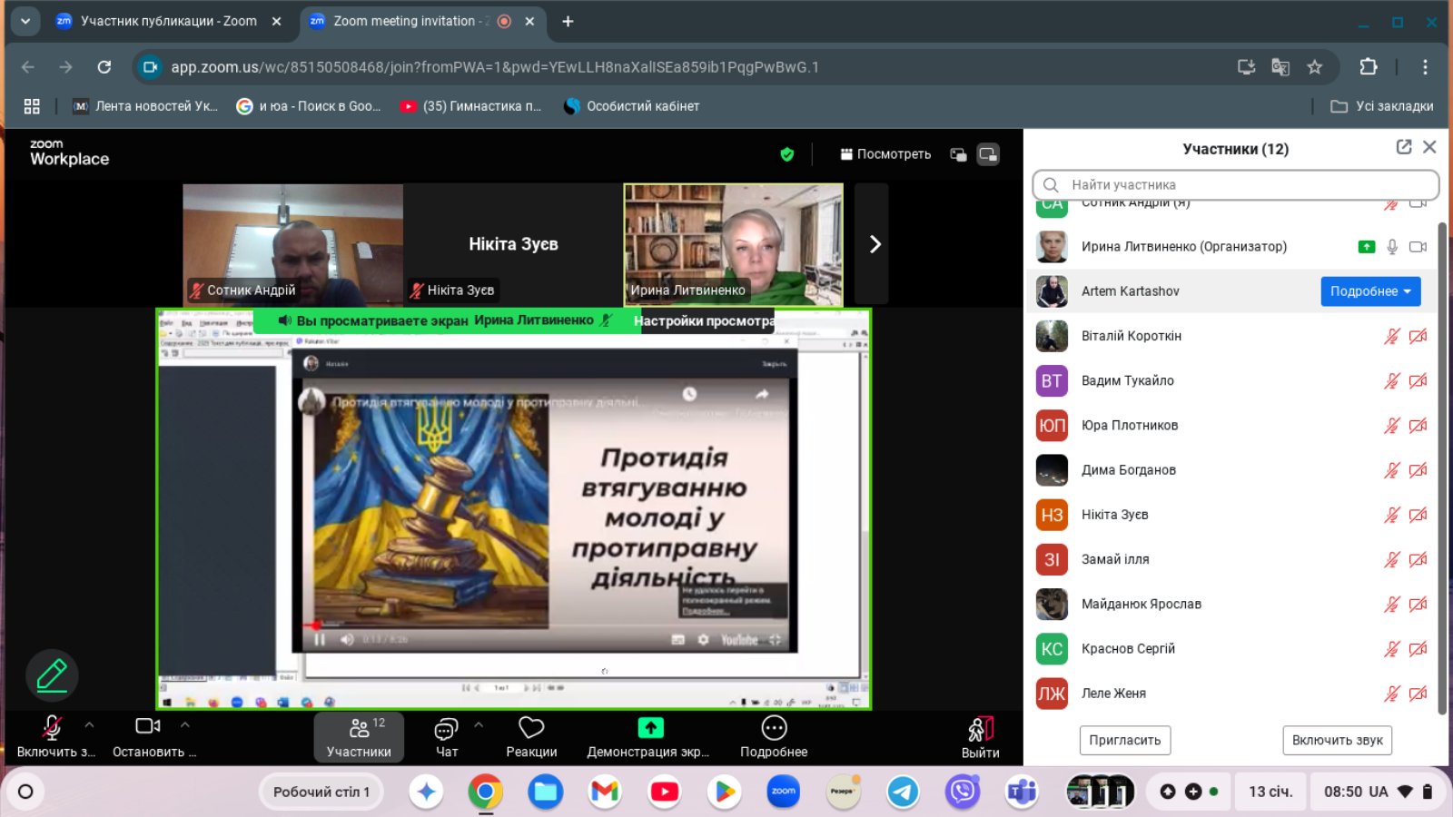
Task: Select Сотник Андрій video thumbnail
Action: (292, 244)
